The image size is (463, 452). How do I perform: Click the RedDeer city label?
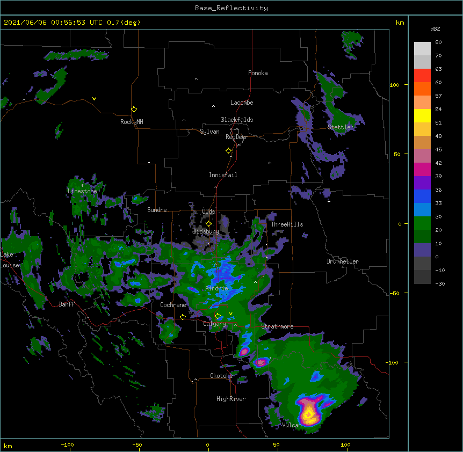[236, 137]
